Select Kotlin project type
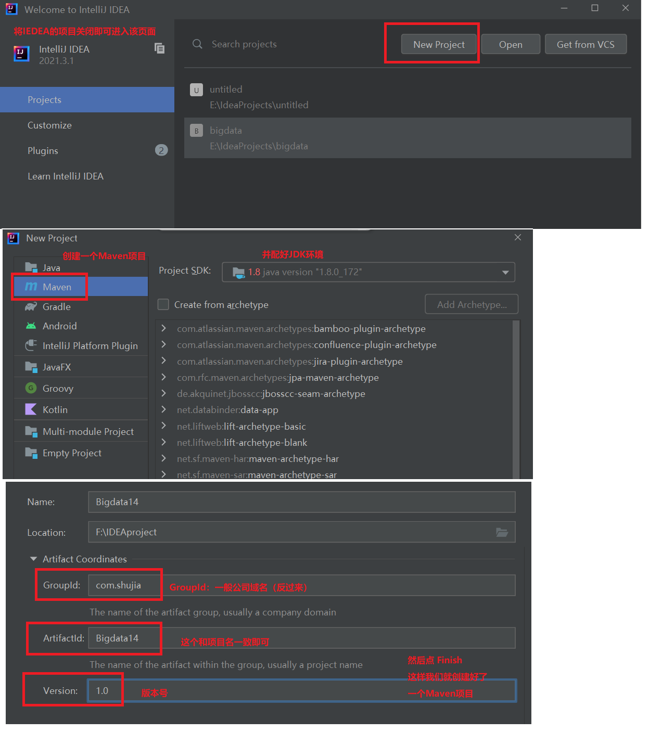 pos(81,409)
